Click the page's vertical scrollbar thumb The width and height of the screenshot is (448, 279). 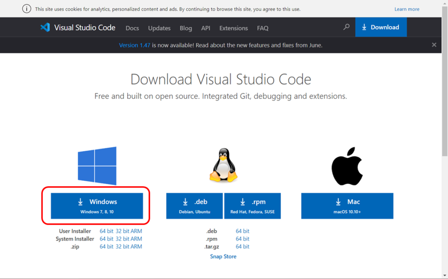point(444,81)
